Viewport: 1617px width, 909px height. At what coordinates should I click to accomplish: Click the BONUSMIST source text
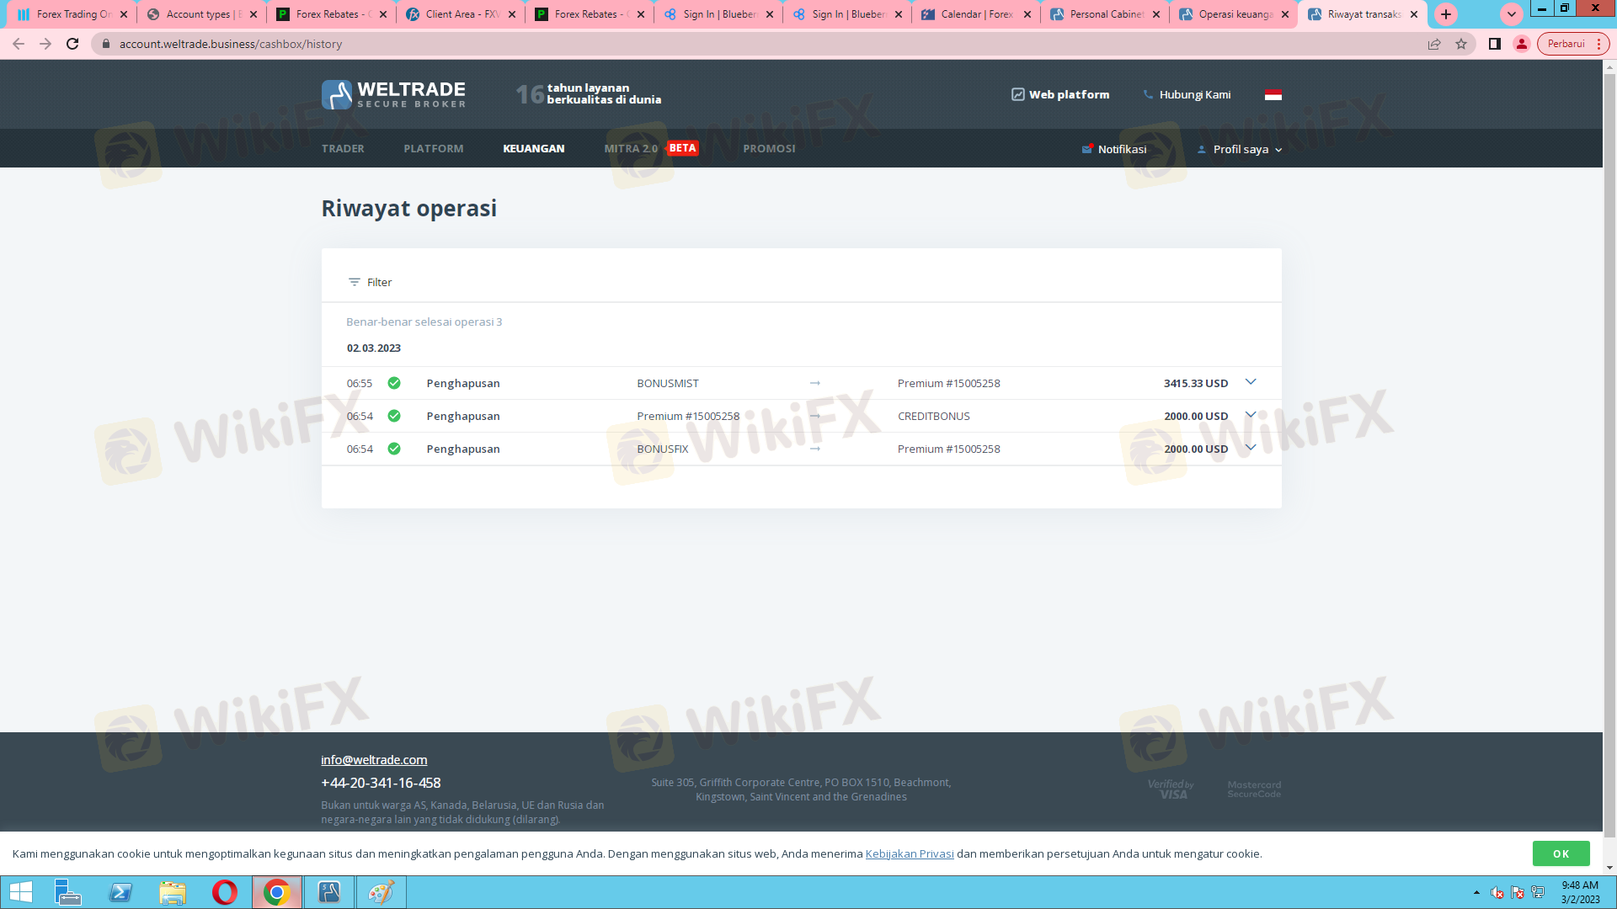pos(668,383)
